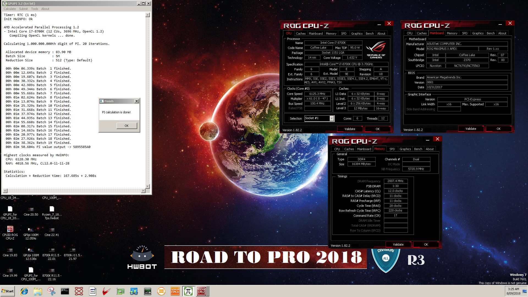Select the 8700k r11.5 - 21.97 desktop icon
Viewport: 528px width, 297px height.
pyautogui.click(x=73, y=254)
